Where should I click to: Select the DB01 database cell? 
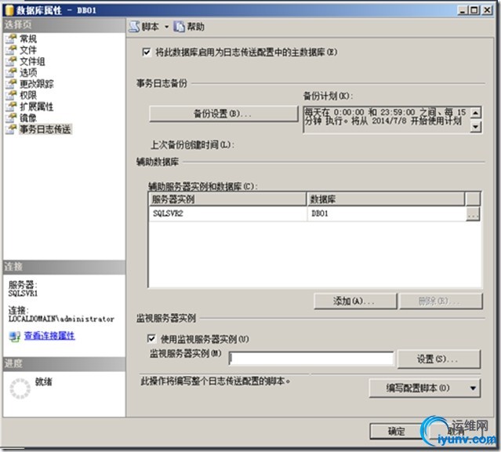(387, 213)
